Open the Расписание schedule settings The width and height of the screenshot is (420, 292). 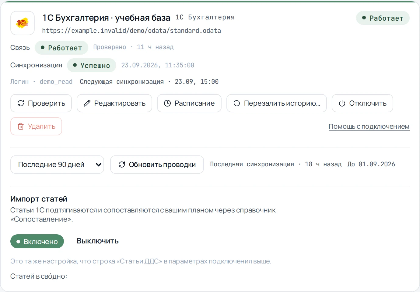(x=189, y=103)
